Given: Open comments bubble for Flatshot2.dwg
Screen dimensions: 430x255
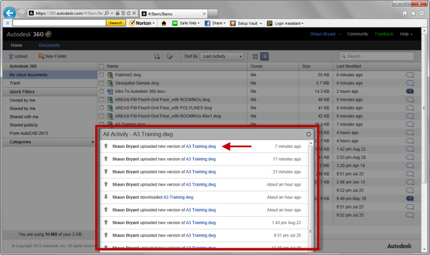Looking at the screenshot, I should pos(410,75).
